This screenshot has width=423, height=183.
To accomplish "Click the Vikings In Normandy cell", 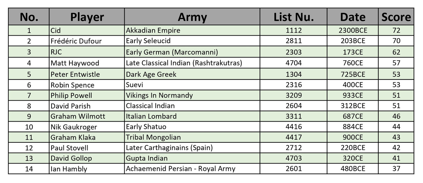I will [x=192, y=95].
